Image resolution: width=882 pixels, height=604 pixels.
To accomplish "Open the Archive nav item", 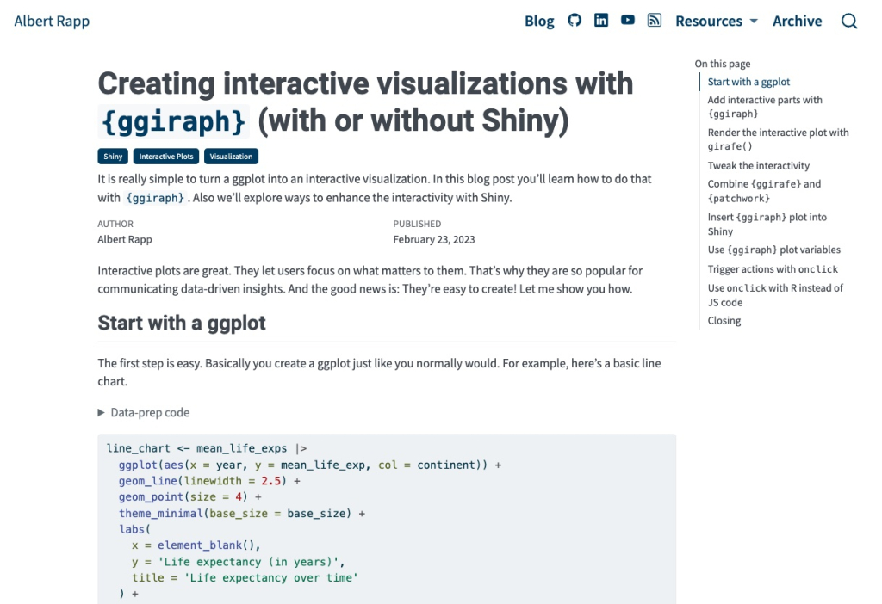I will coord(797,22).
